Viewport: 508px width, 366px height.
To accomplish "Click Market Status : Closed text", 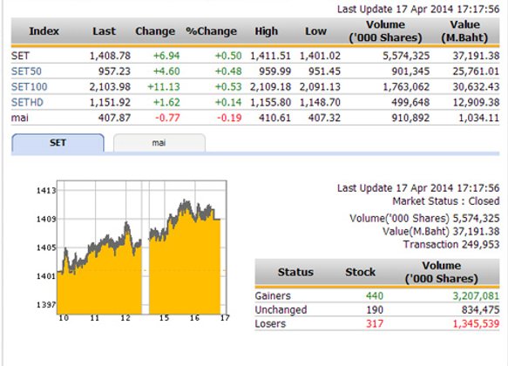I will click(446, 201).
